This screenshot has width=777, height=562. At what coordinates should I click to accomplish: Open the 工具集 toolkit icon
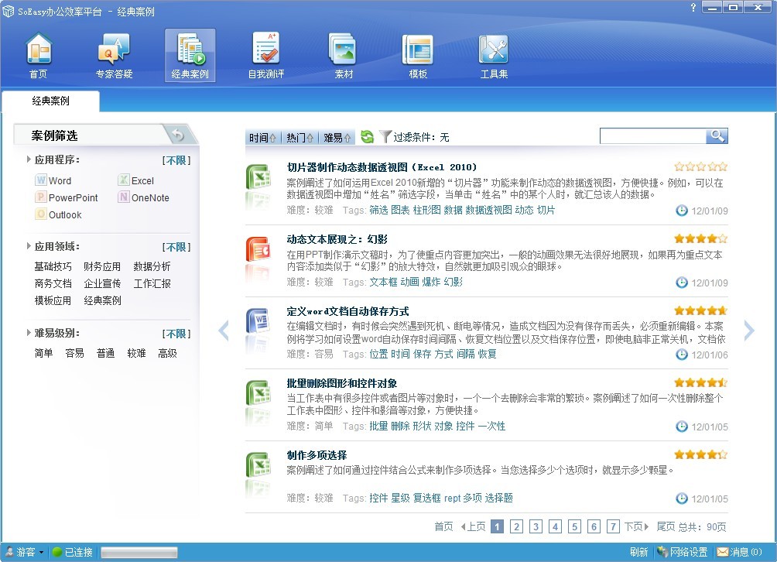tap(493, 54)
